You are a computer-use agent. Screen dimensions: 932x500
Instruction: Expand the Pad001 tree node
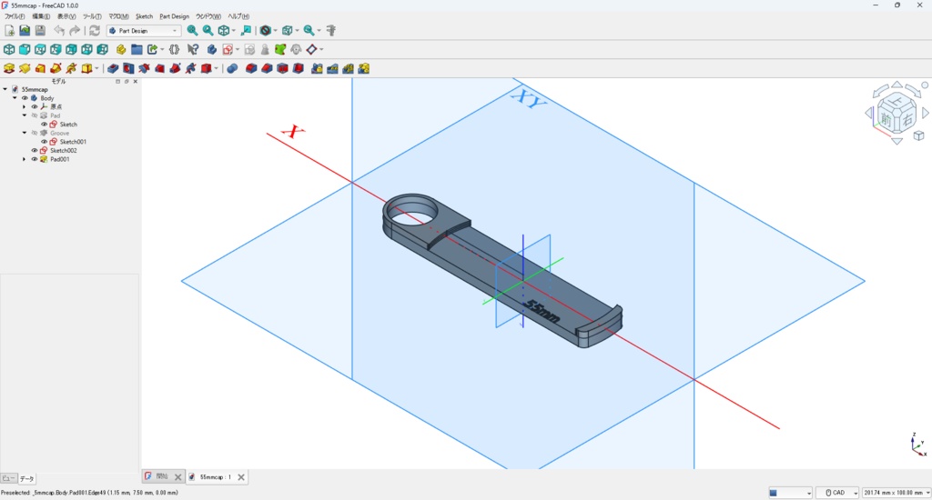tap(25, 159)
